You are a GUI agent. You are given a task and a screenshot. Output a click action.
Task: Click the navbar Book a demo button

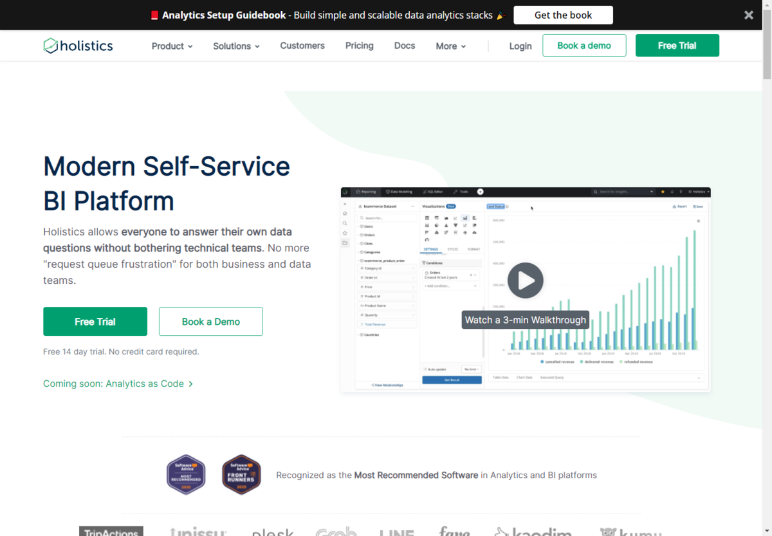[x=584, y=46]
